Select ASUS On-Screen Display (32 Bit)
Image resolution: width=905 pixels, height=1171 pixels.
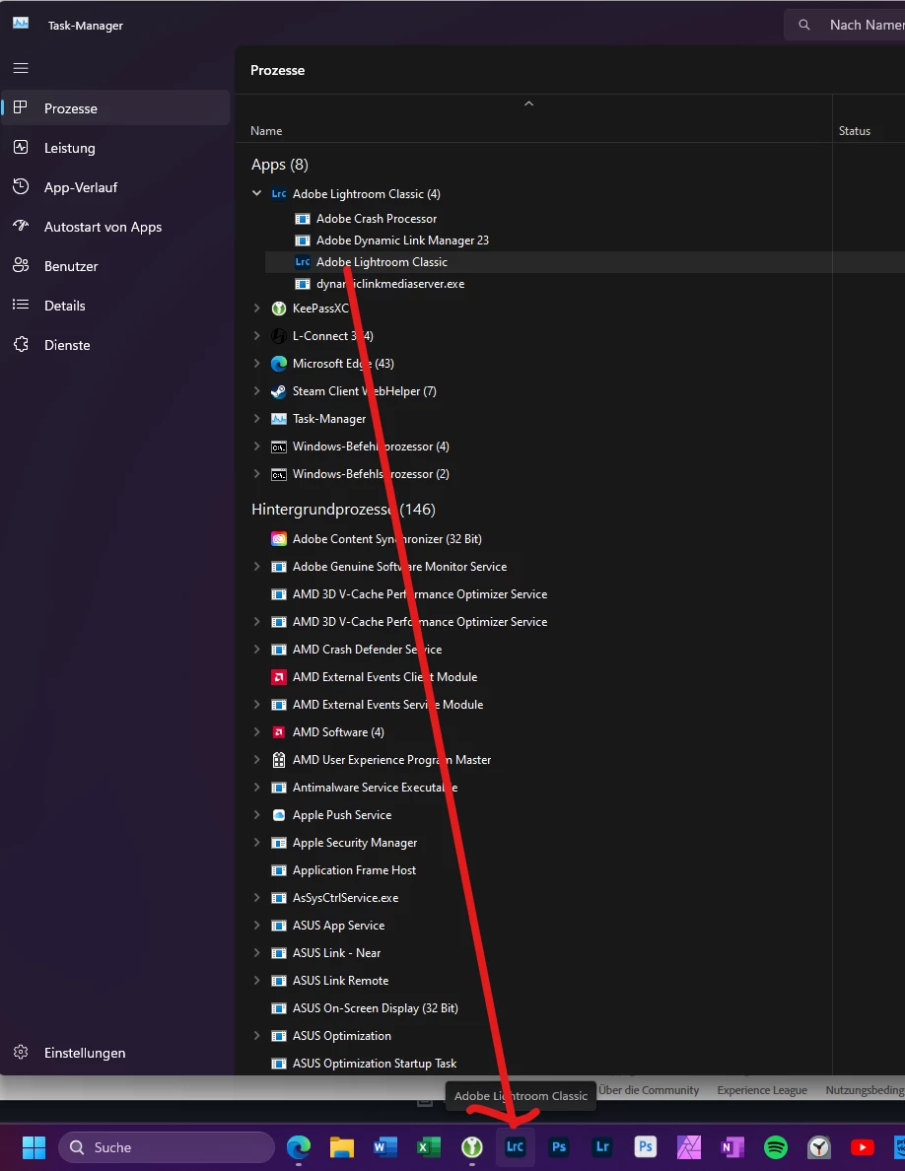point(375,1009)
